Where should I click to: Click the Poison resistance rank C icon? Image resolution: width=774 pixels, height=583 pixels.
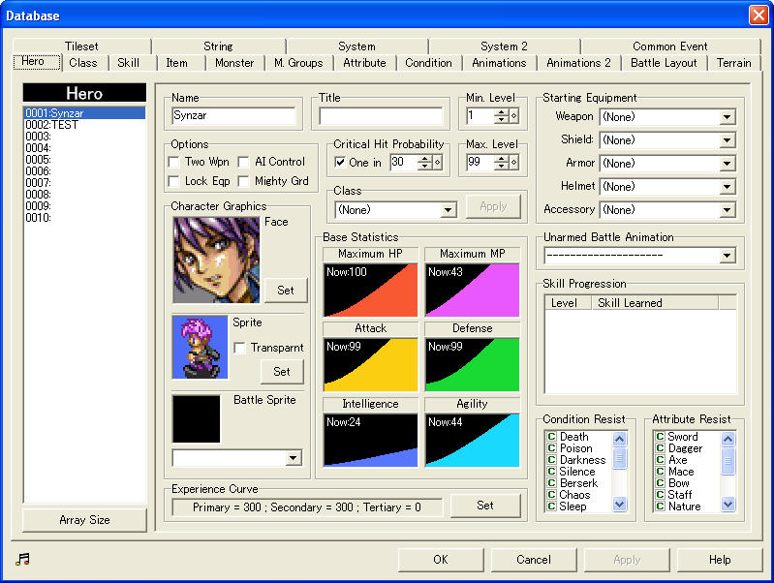[551, 448]
